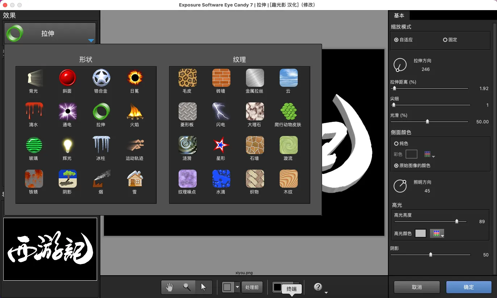
Task: Click the xiyou.png preview thumbnail
Action: (50, 249)
